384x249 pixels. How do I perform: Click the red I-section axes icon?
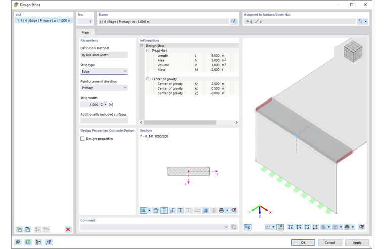[180, 210]
